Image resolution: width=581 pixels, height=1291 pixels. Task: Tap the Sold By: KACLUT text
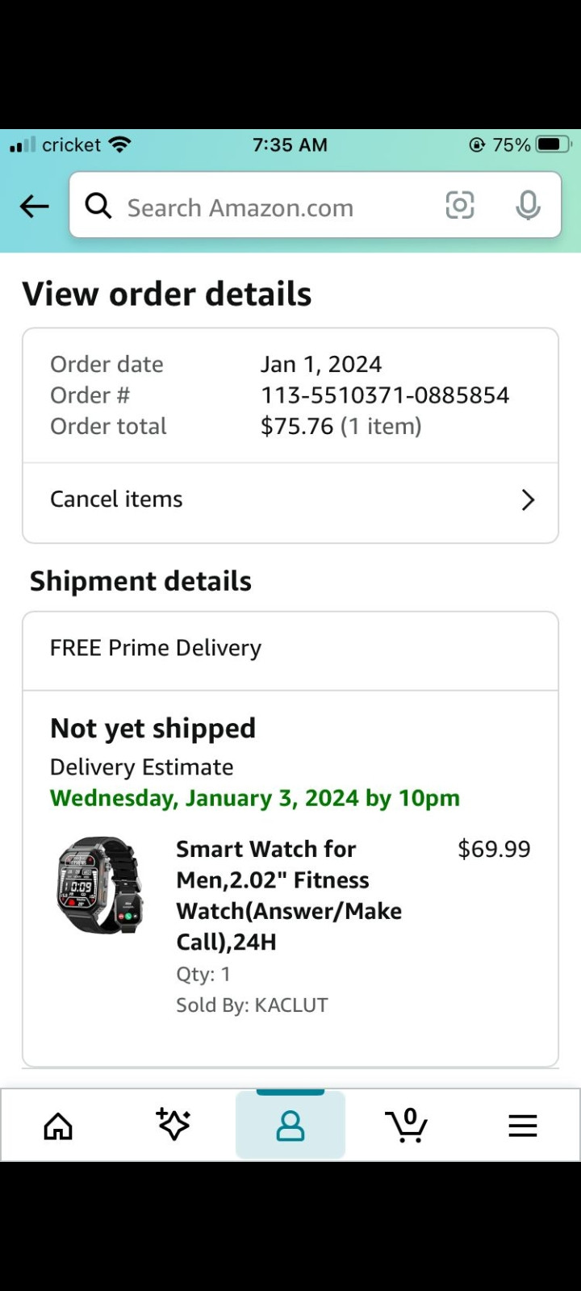[252, 1005]
